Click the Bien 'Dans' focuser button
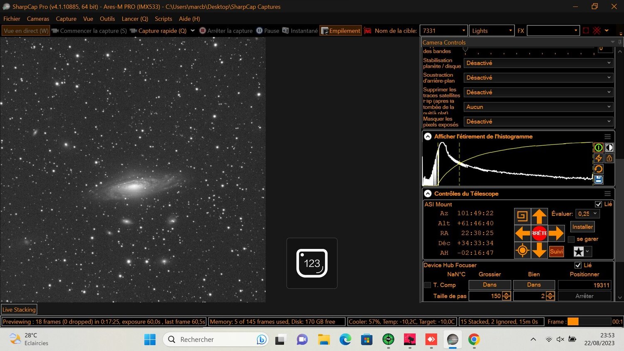 tap(534, 285)
